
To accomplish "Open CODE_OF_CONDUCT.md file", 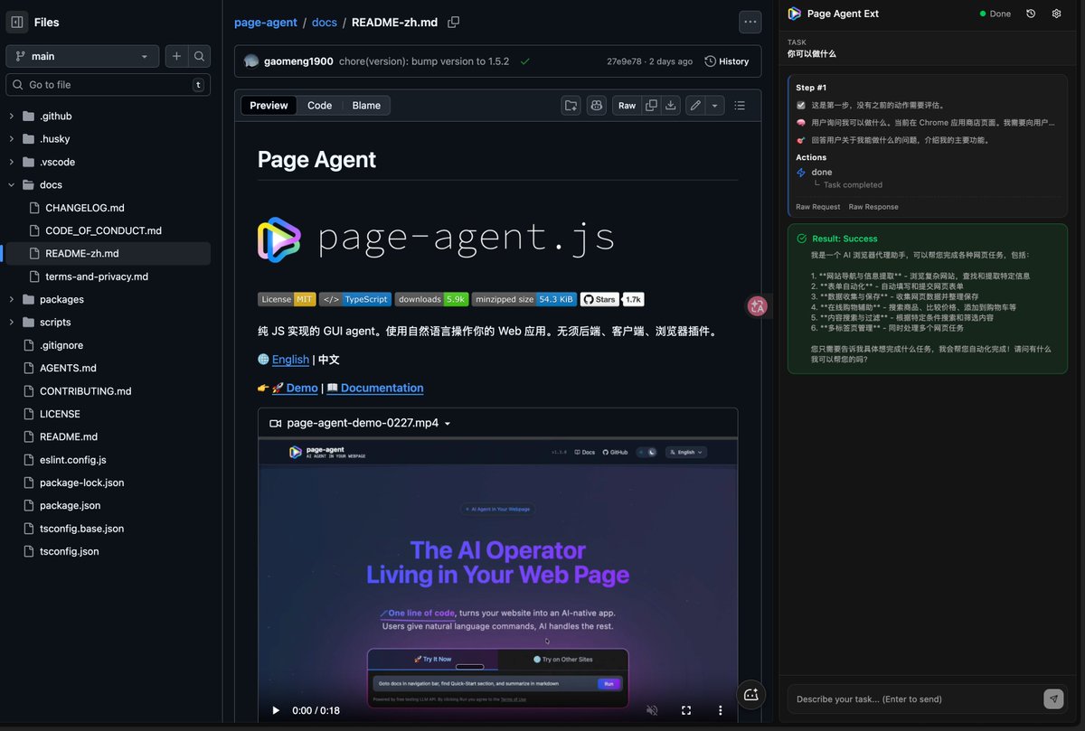I will click(103, 231).
